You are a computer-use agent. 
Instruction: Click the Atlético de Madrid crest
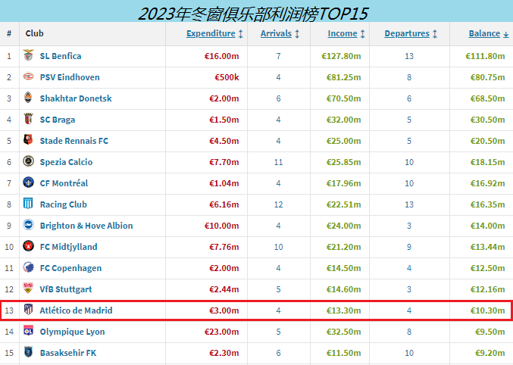[29, 310]
